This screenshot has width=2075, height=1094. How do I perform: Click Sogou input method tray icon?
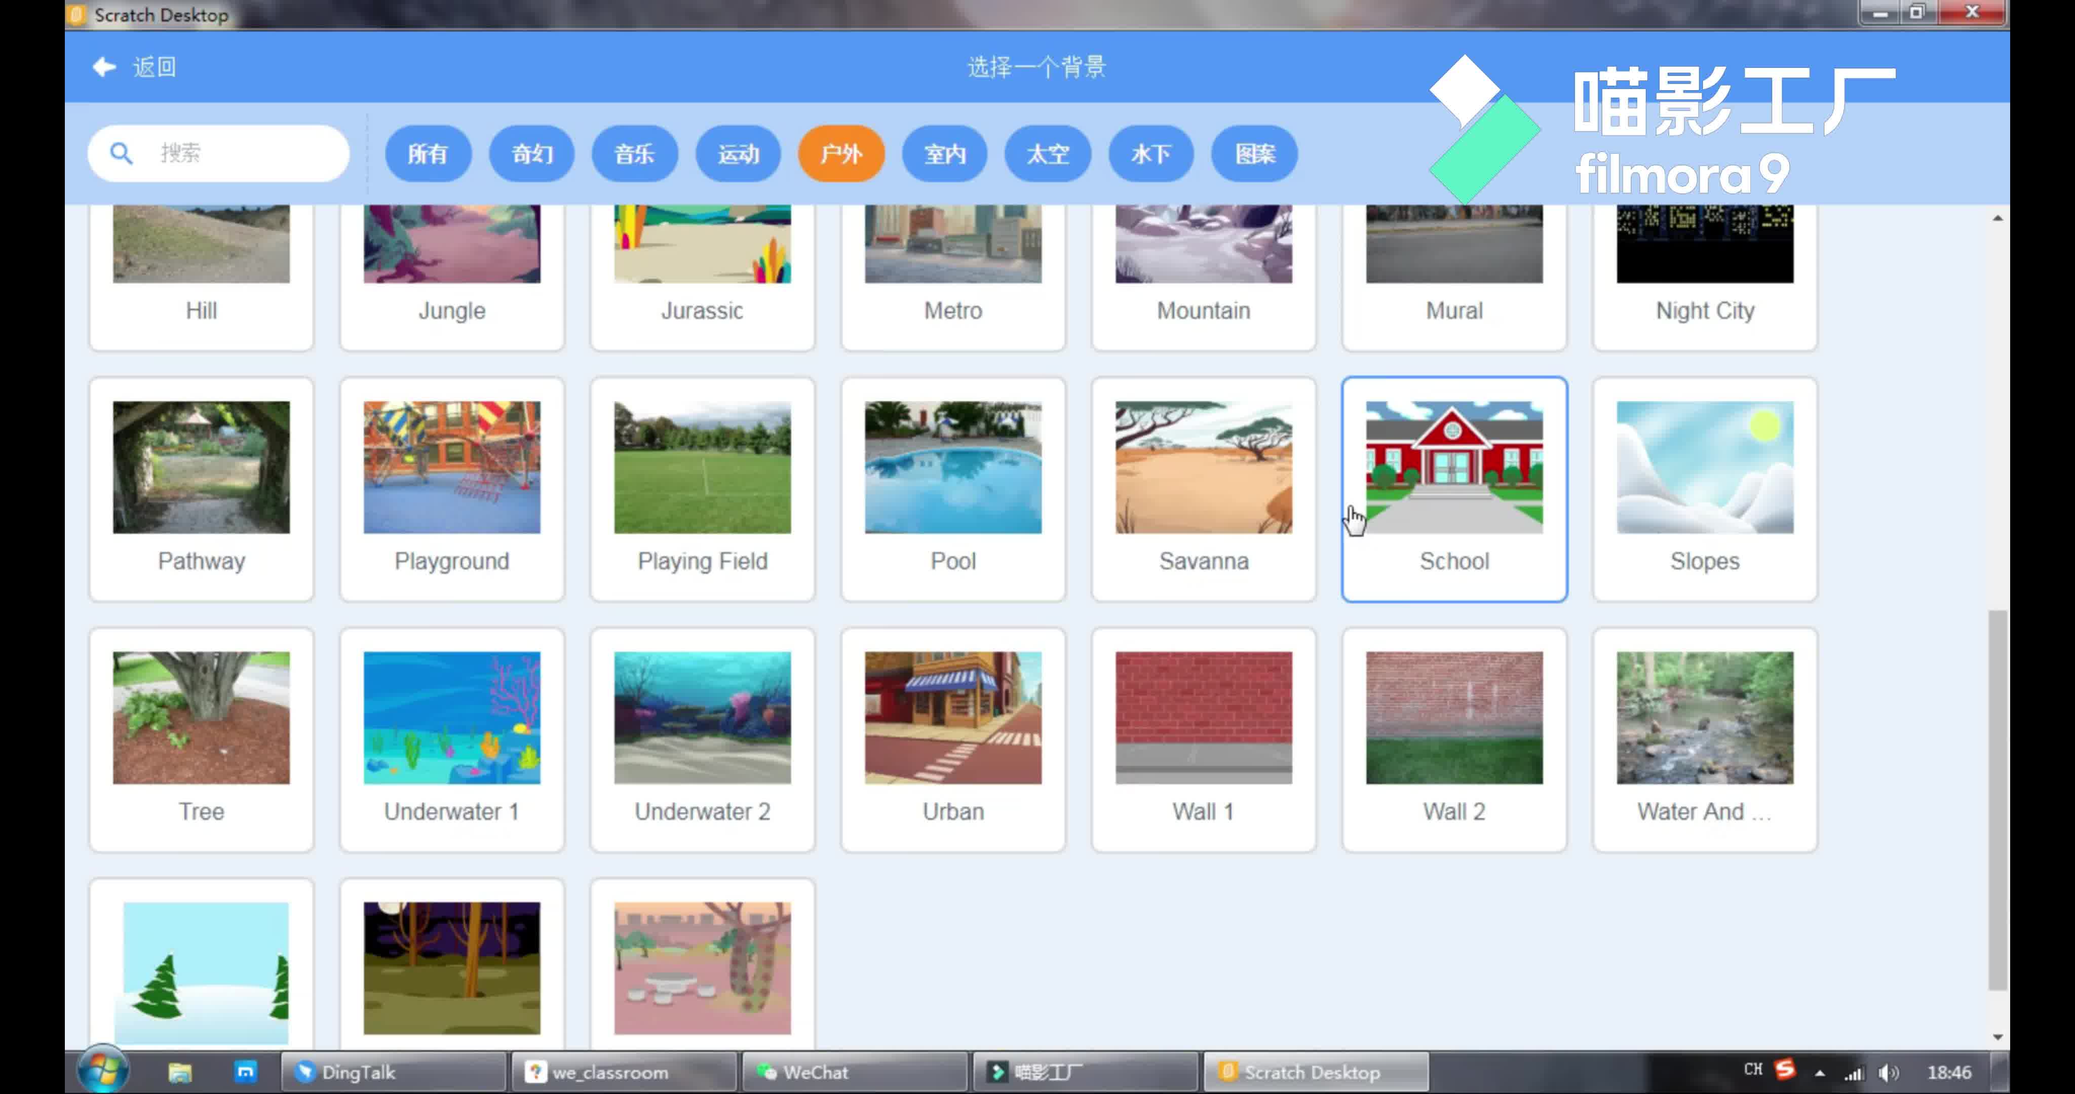(1786, 1070)
